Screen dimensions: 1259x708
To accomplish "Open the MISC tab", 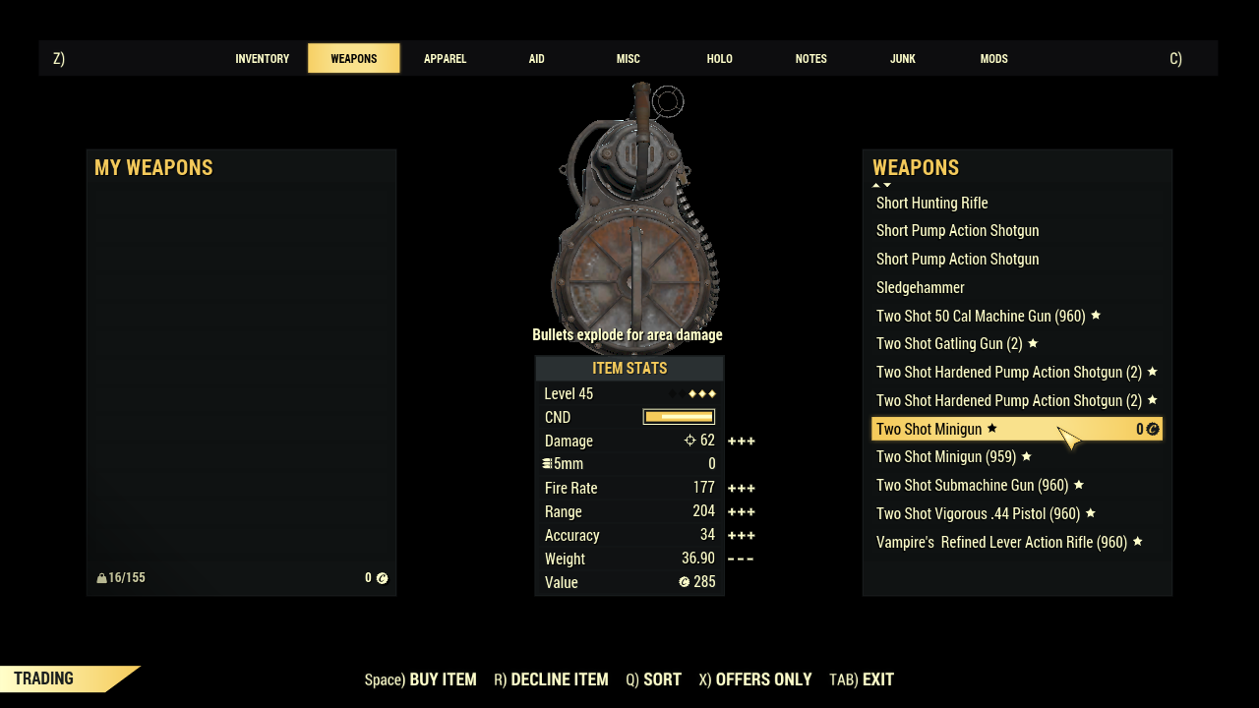I will tap(628, 59).
